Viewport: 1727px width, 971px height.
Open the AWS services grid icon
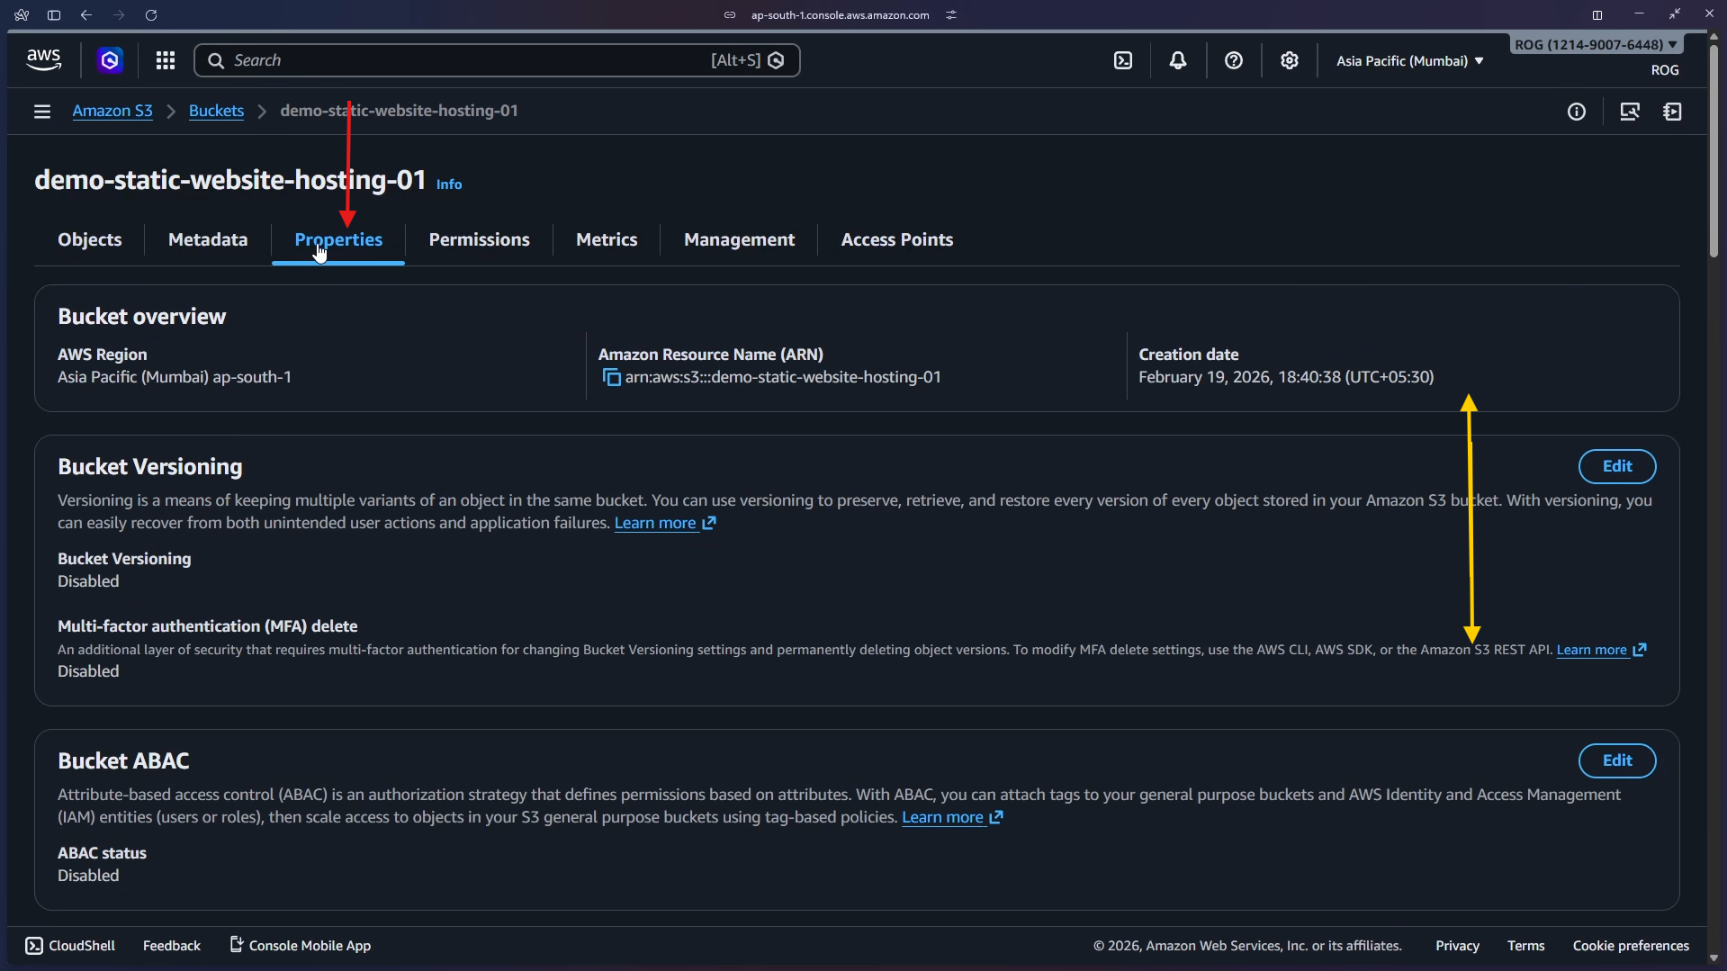(x=166, y=59)
